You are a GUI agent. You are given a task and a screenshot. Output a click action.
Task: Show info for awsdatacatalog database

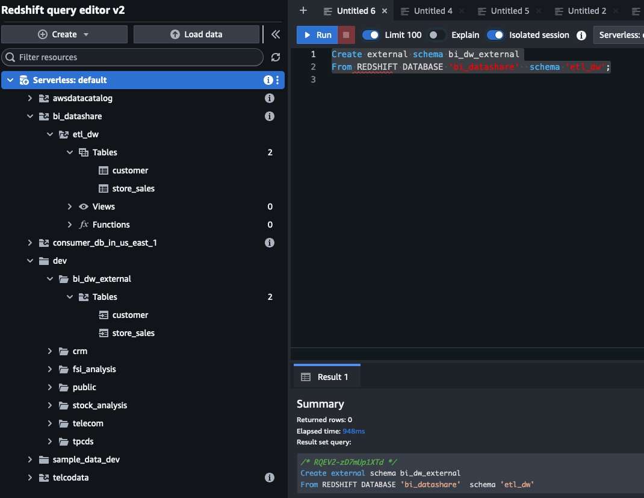tap(270, 98)
